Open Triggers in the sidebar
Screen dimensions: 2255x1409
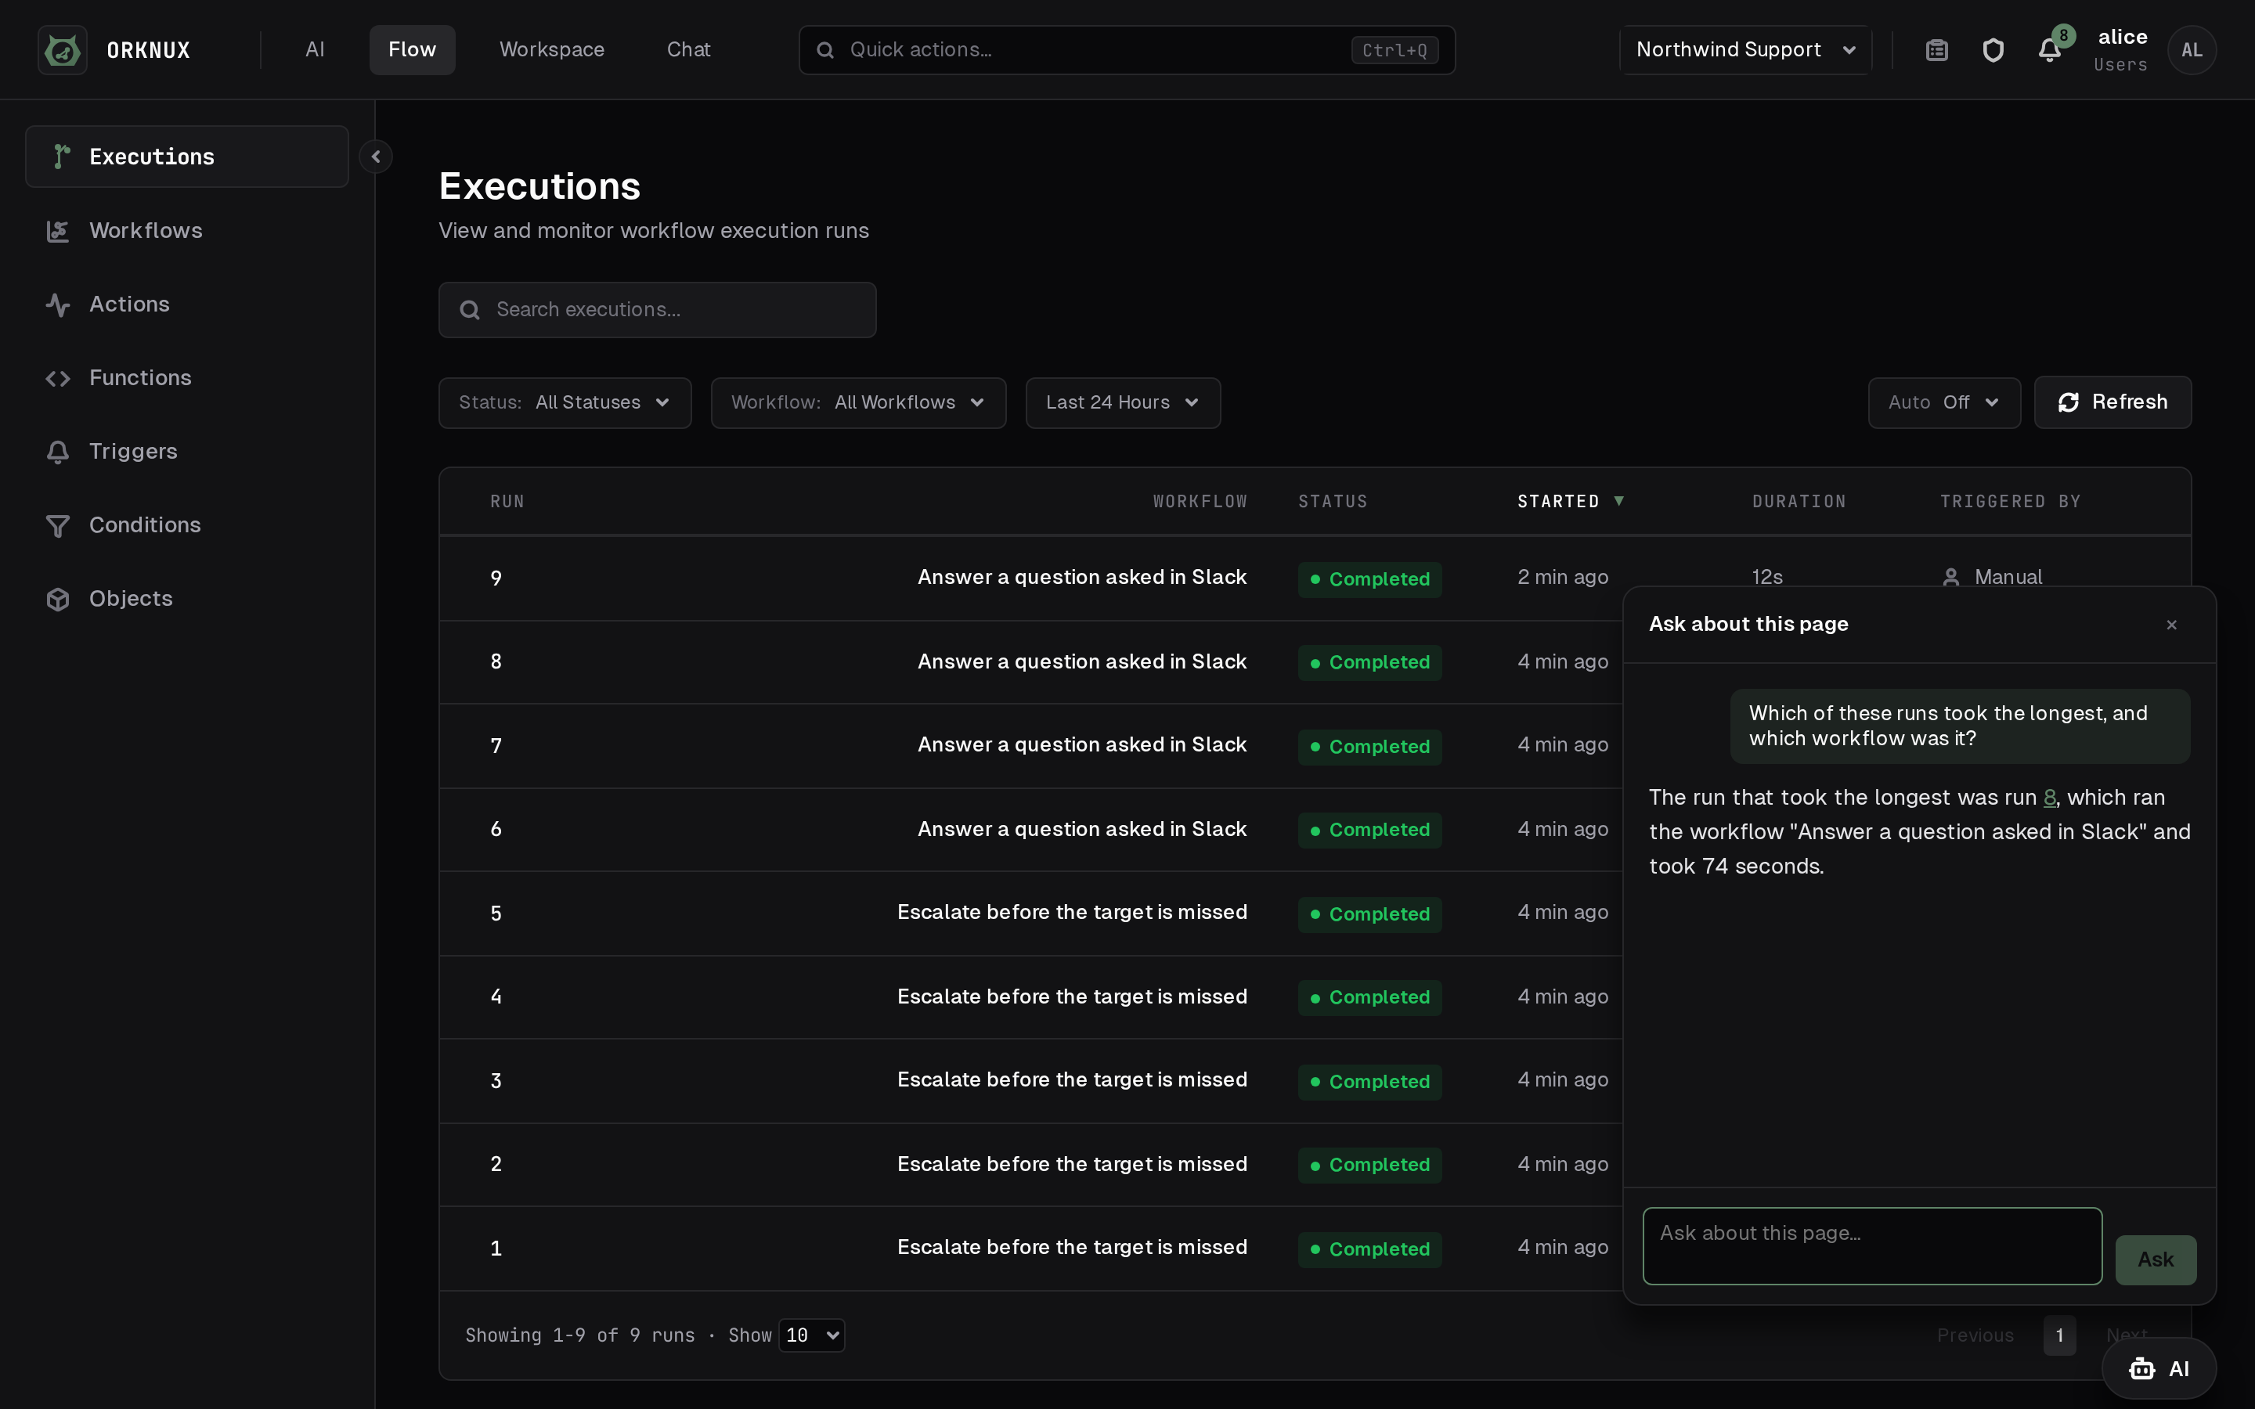[x=187, y=451]
